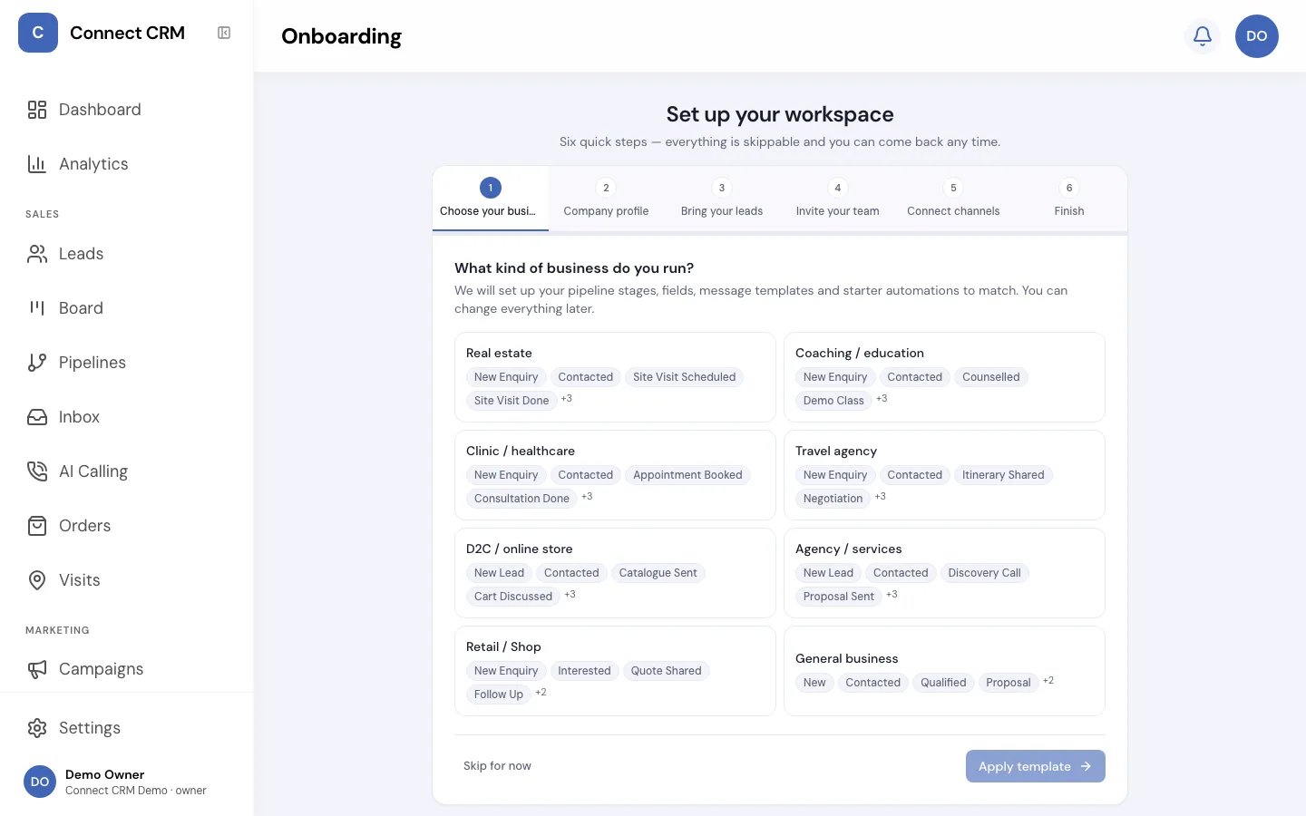Click the Discovery Call stage chip

tap(984, 573)
